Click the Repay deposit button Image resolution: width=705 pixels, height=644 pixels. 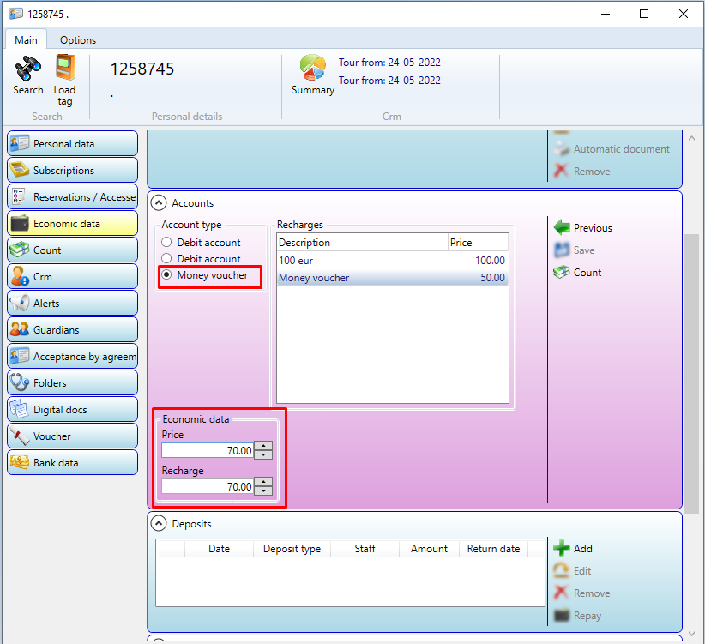pos(577,615)
